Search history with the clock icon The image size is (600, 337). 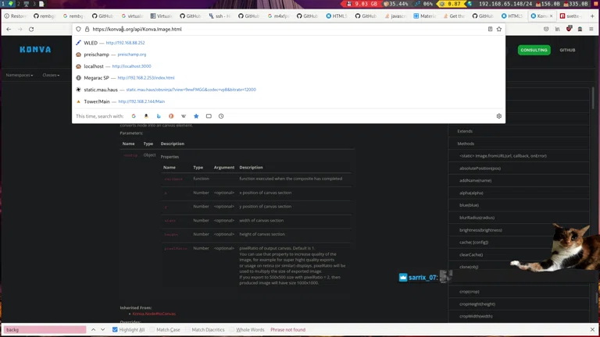pos(221,116)
